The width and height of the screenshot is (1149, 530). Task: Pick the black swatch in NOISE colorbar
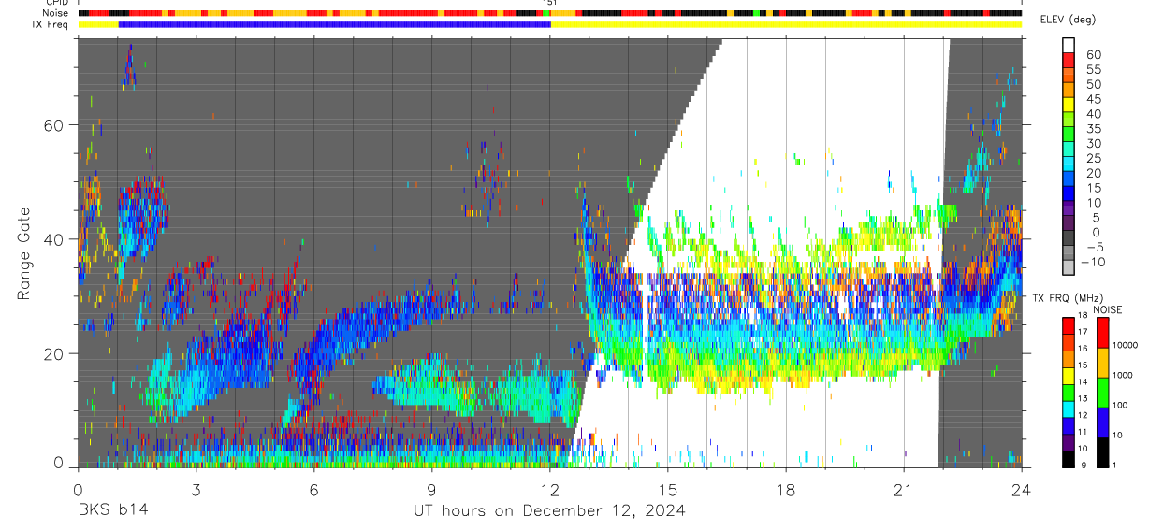pyautogui.click(x=1102, y=451)
